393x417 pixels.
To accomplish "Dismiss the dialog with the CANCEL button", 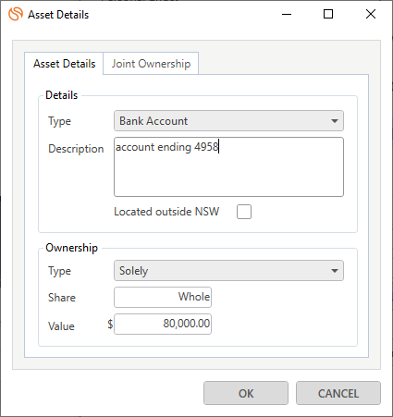I will point(338,393).
